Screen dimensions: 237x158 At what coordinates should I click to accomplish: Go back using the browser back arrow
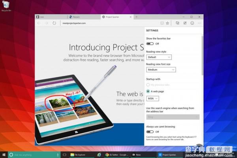pos(39,23)
